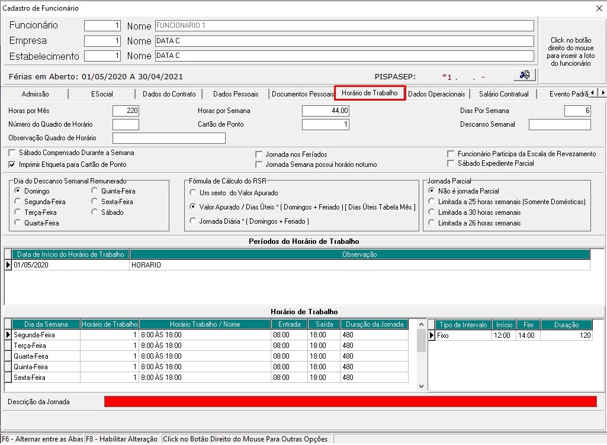Select row marker of Segunda-Feira schedule
The width and height of the screenshot is (607, 445).
(8, 335)
